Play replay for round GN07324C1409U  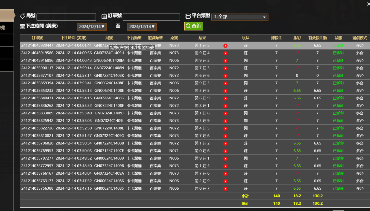coord(225,53)
